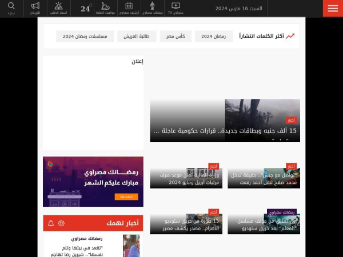Click أخبار tag on studio fire photos article

tap(213, 212)
